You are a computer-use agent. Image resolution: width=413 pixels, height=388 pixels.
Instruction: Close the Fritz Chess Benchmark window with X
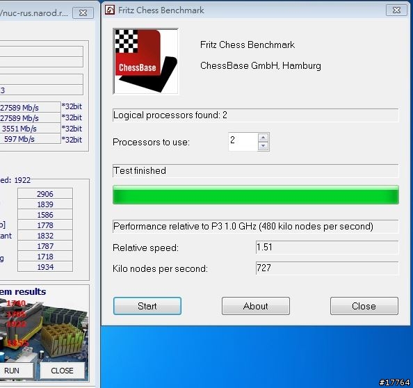(396, 10)
